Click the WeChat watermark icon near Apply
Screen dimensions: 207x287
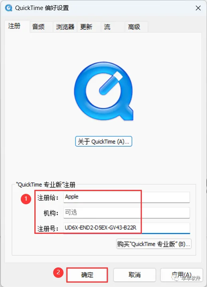[176, 278]
